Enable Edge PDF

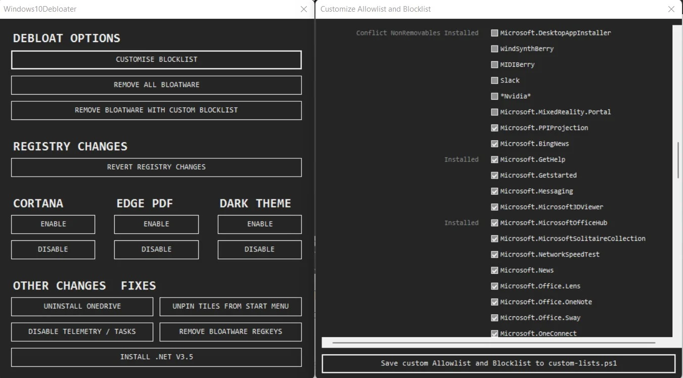point(156,224)
